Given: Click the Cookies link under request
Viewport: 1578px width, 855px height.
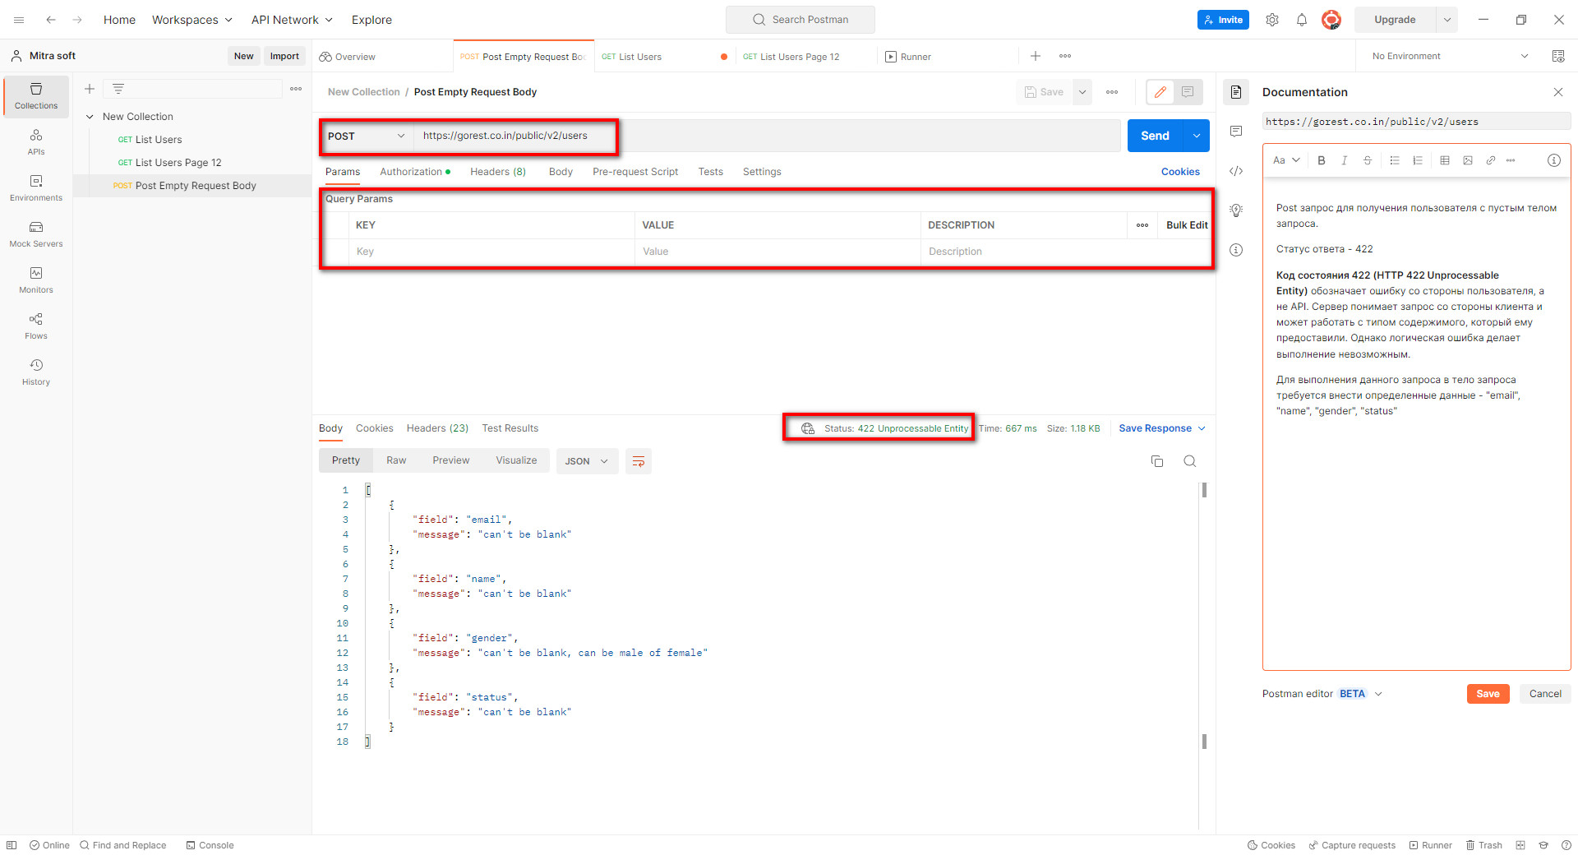Looking at the screenshot, I should (1180, 172).
